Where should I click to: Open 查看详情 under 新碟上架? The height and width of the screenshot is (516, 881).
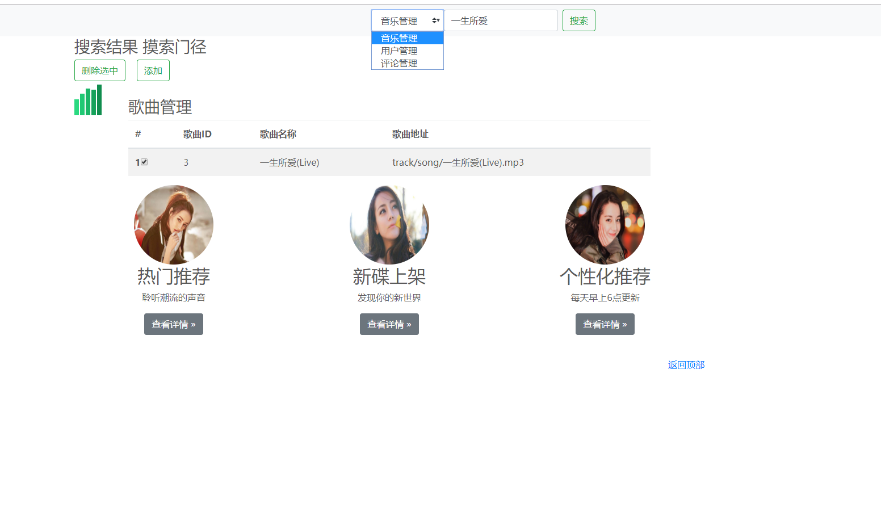coord(389,324)
